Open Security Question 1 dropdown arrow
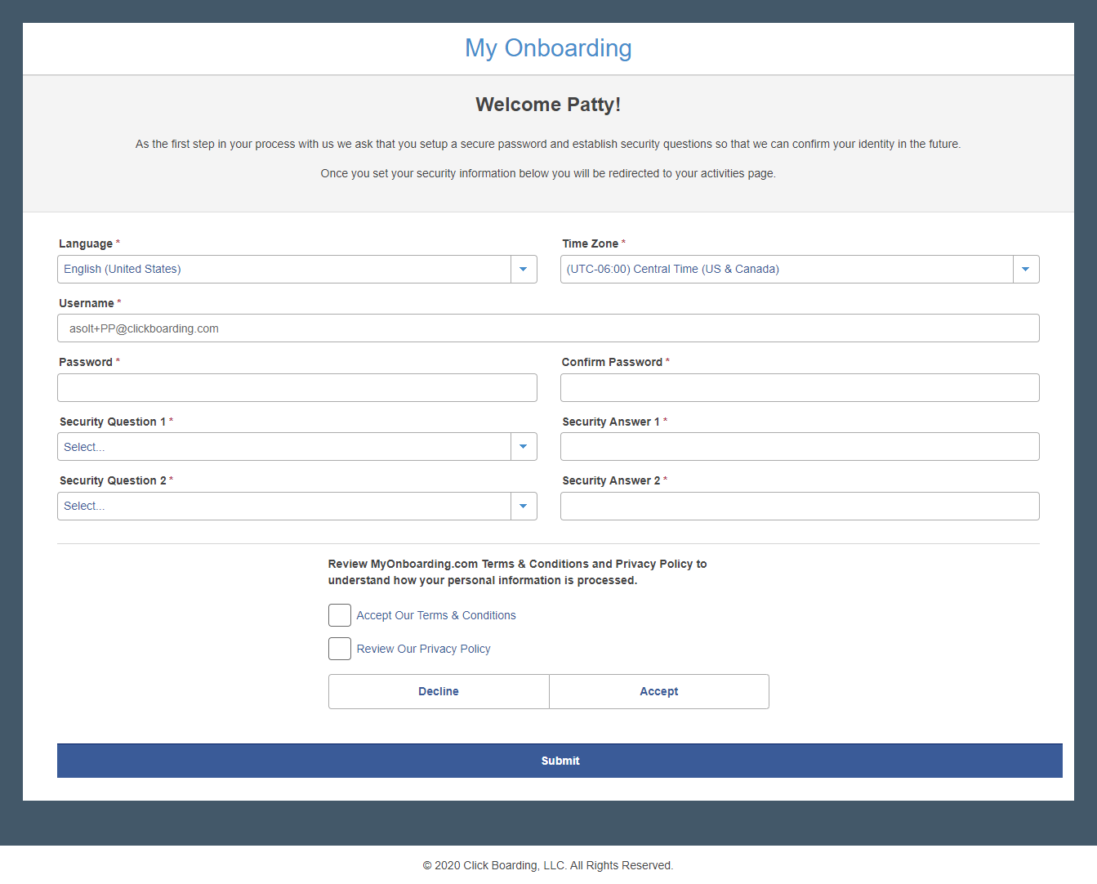1097x884 pixels. point(524,447)
